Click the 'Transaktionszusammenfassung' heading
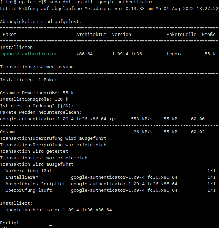Screen dimensions: 219x228 (37, 67)
